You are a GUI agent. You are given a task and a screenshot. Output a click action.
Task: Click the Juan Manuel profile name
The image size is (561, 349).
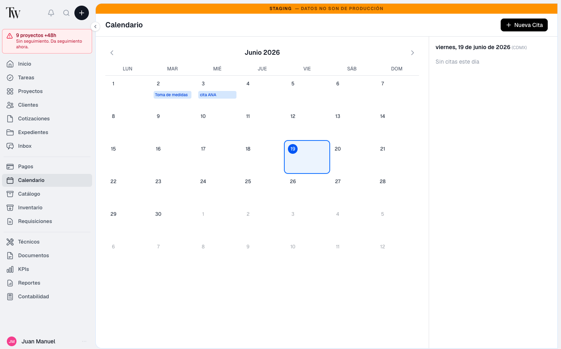pyautogui.click(x=39, y=341)
